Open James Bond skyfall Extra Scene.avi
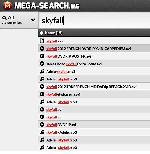Image resolution: width=150 pixels, height=154 pixels. pyautogui.click(x=74, y=64)
